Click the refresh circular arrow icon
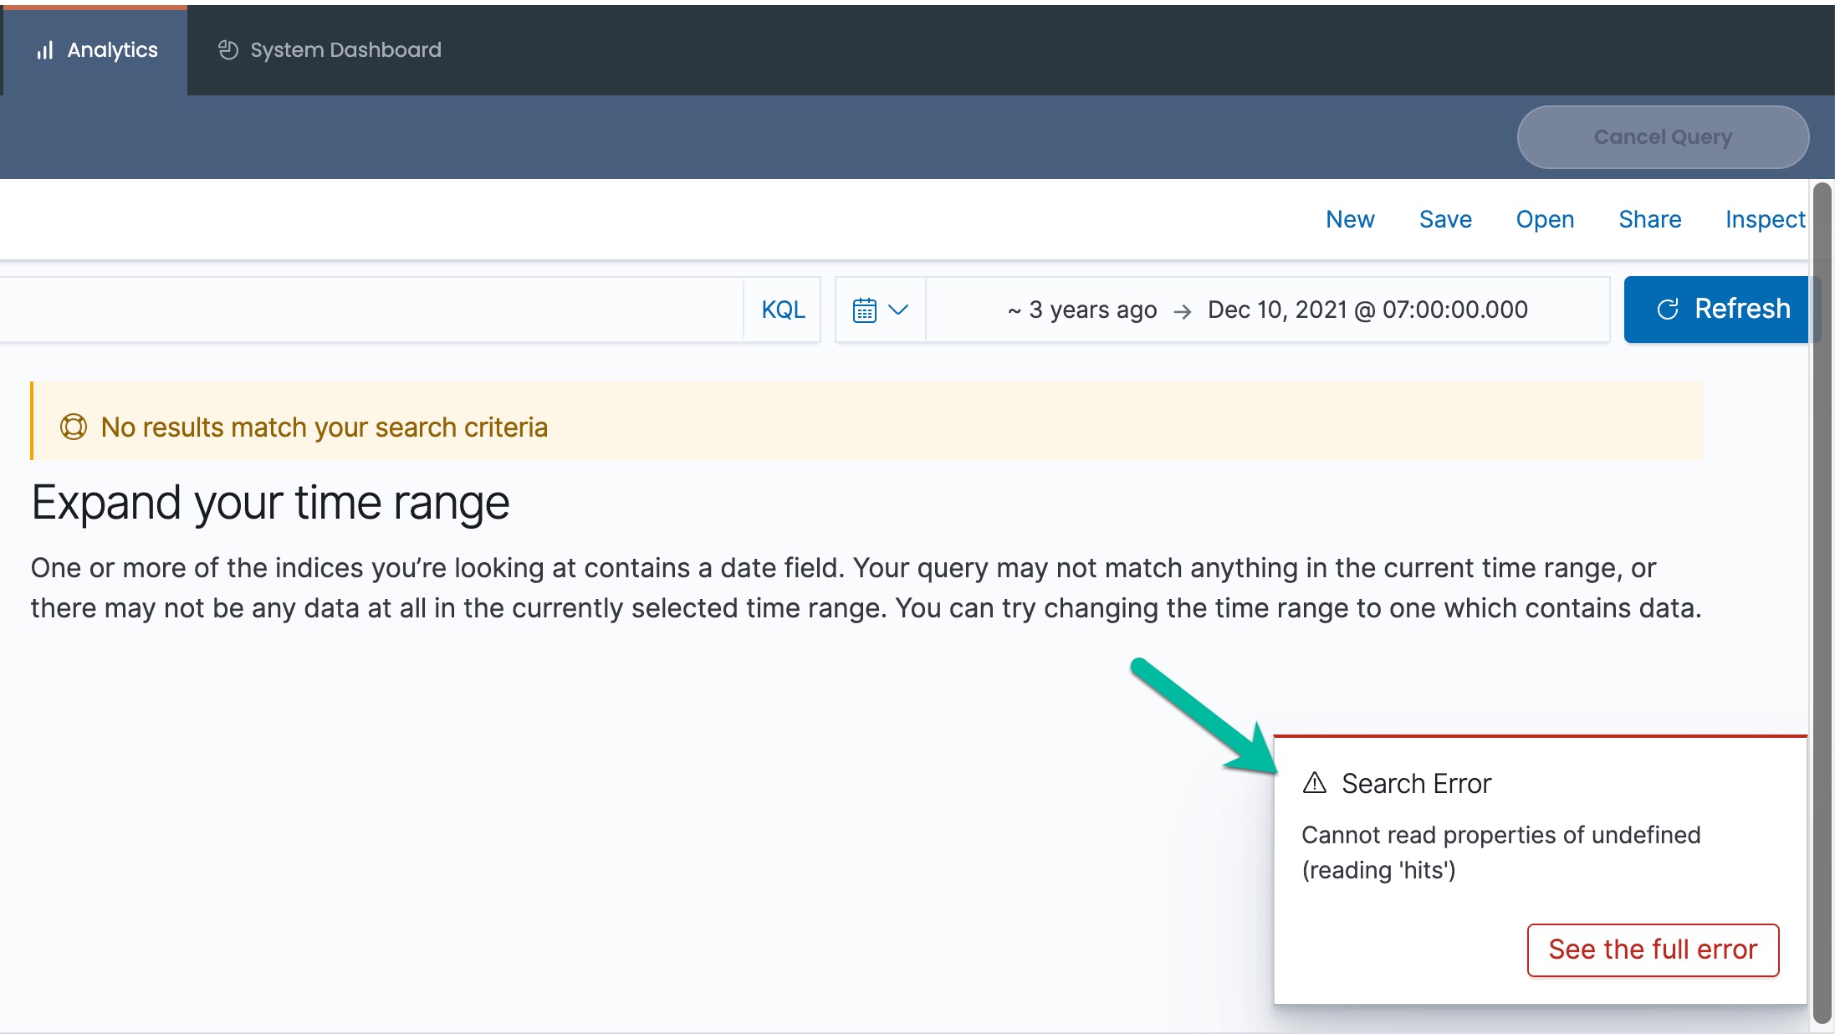This screenshot has width=1835, height=1034. 1668,309
